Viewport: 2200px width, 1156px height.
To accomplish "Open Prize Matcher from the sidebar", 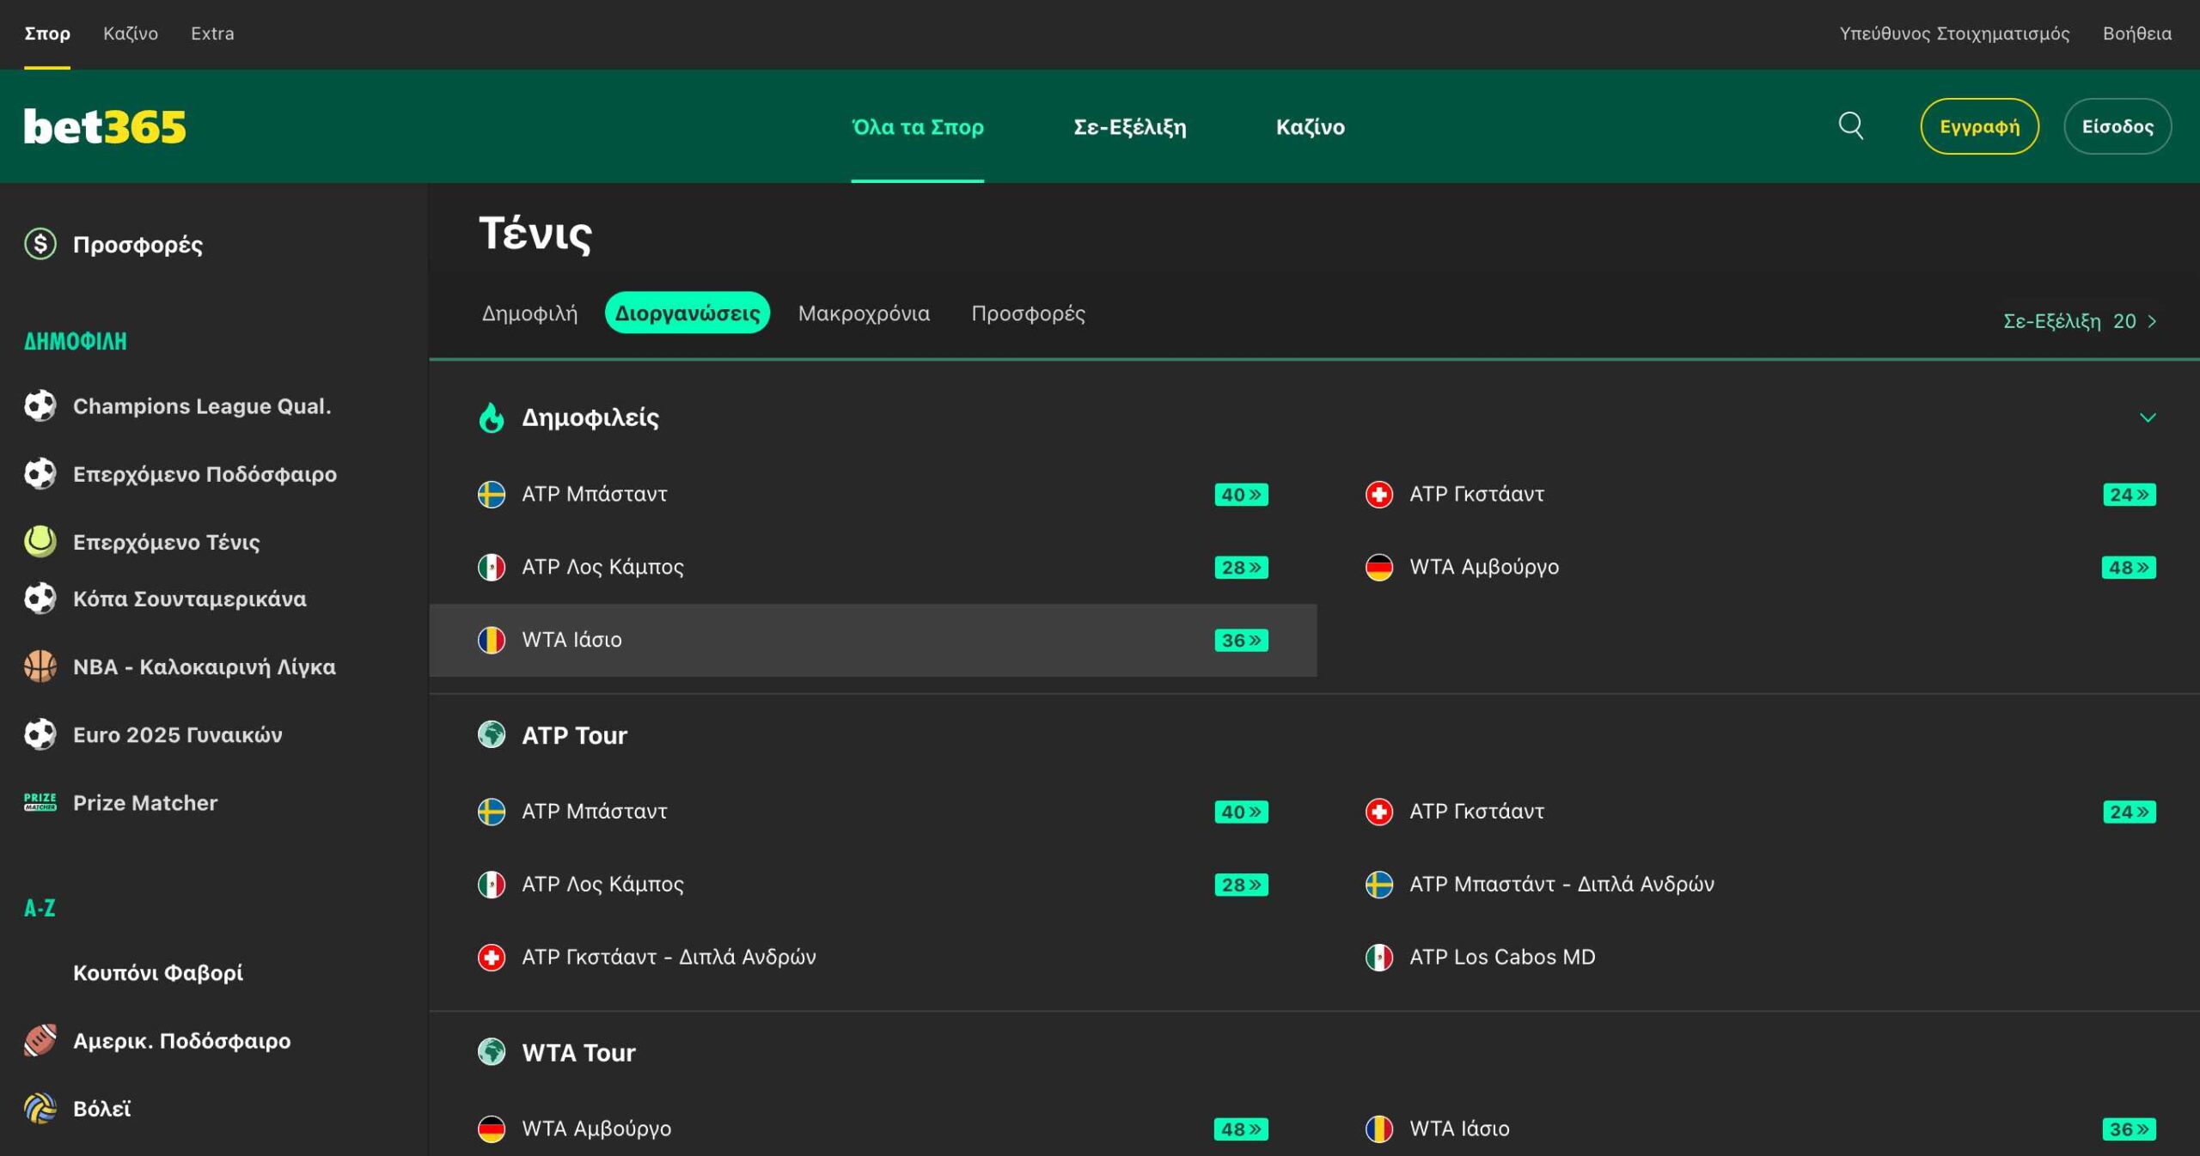I will 145,802.
